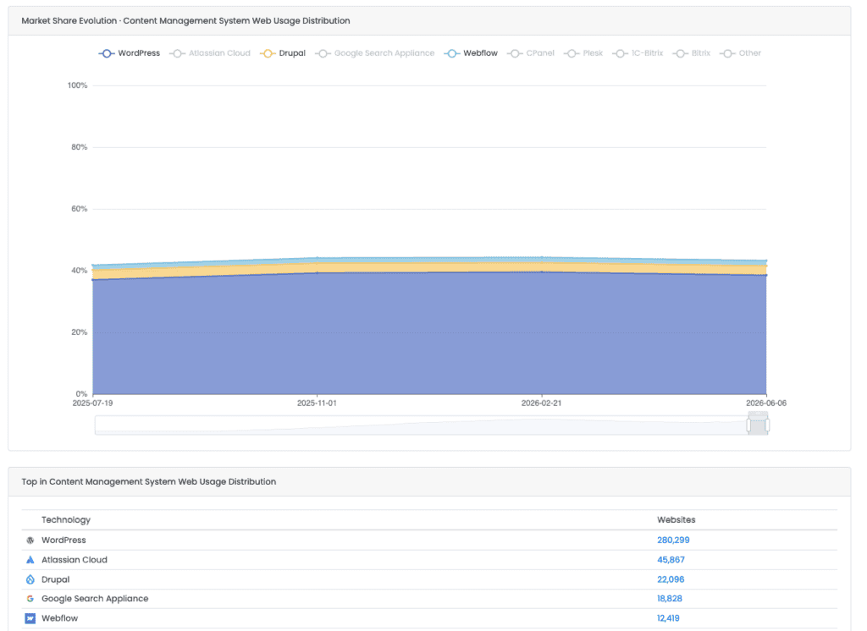
Task: Click the right handle of the chart range slider
Action: (x=767, y=425)
